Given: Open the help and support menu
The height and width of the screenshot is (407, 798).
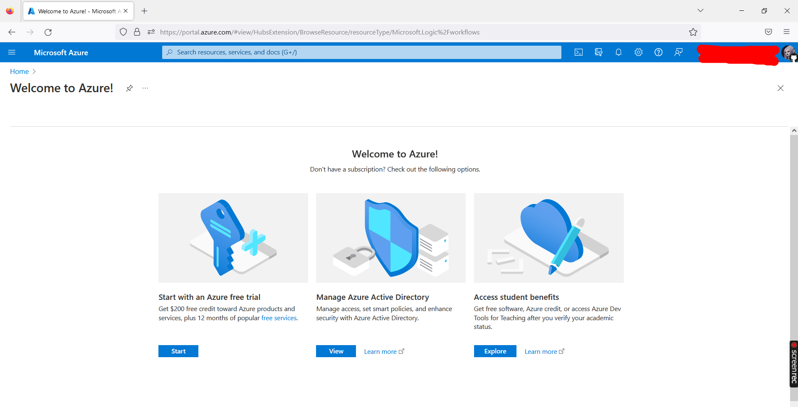Looking at the screenshot, I should click(658, 52).
